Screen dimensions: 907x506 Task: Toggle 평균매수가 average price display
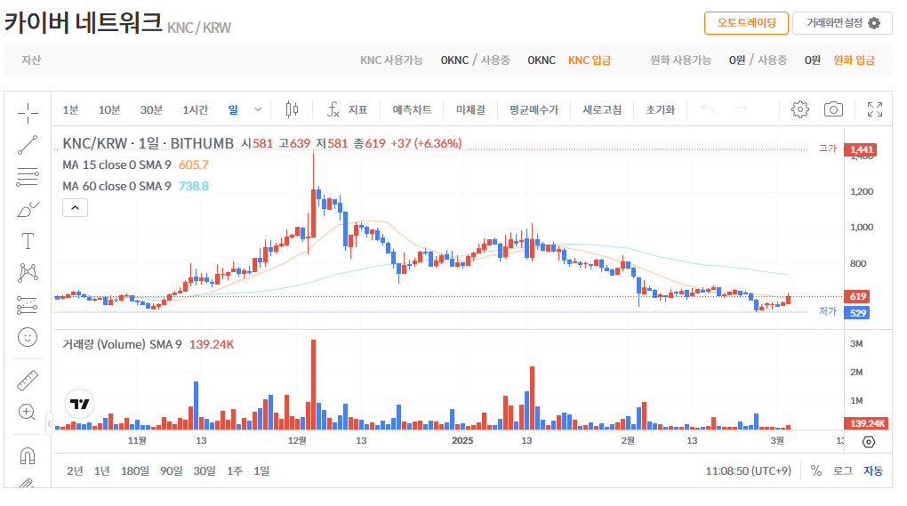click(534, 109)
